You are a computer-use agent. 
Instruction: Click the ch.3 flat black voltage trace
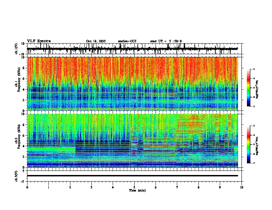(x=133, y=176)
